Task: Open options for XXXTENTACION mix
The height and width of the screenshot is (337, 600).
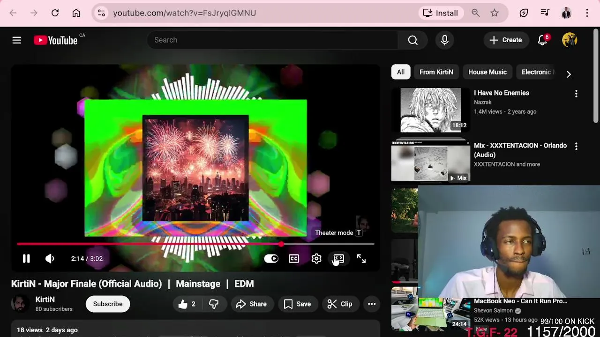Action: 576,147
